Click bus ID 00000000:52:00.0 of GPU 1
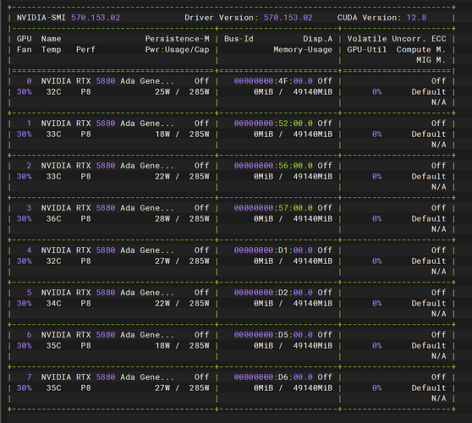472x423 pixels. tap(273, 124)
